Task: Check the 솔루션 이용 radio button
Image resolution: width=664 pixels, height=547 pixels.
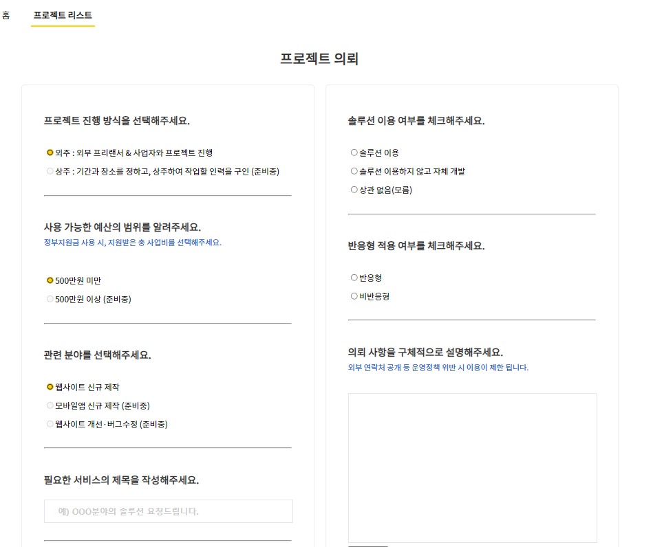Action: [x=354, y=153]
